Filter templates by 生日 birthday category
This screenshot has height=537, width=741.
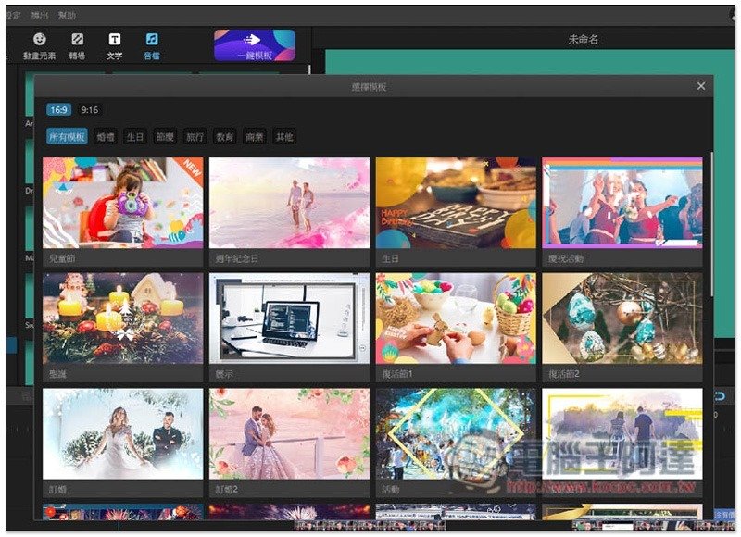pos(135,137)
